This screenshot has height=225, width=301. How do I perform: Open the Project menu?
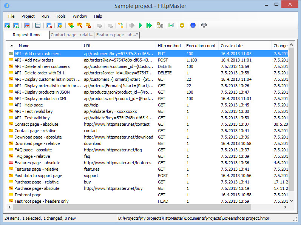pos(28,16)
